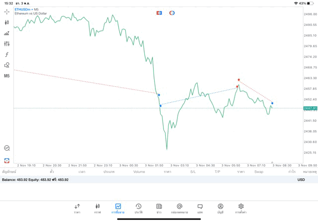This screenshot has height=222, width=318.
Task: Open the indicators function panel
Action: click(6, 55)
